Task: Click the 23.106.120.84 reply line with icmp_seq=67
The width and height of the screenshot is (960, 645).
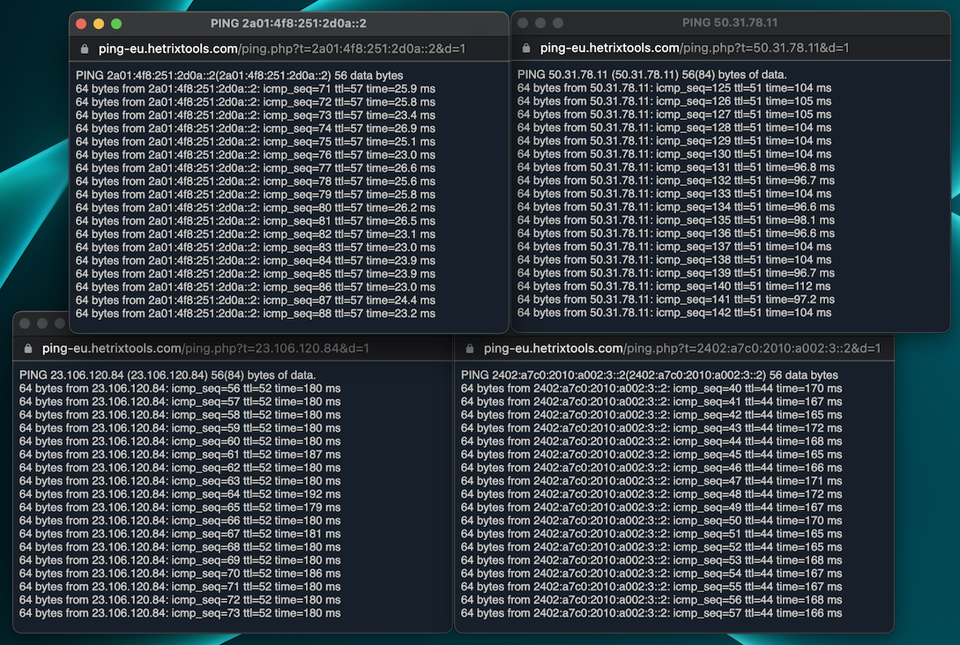Action: click(x=180, y=534)
